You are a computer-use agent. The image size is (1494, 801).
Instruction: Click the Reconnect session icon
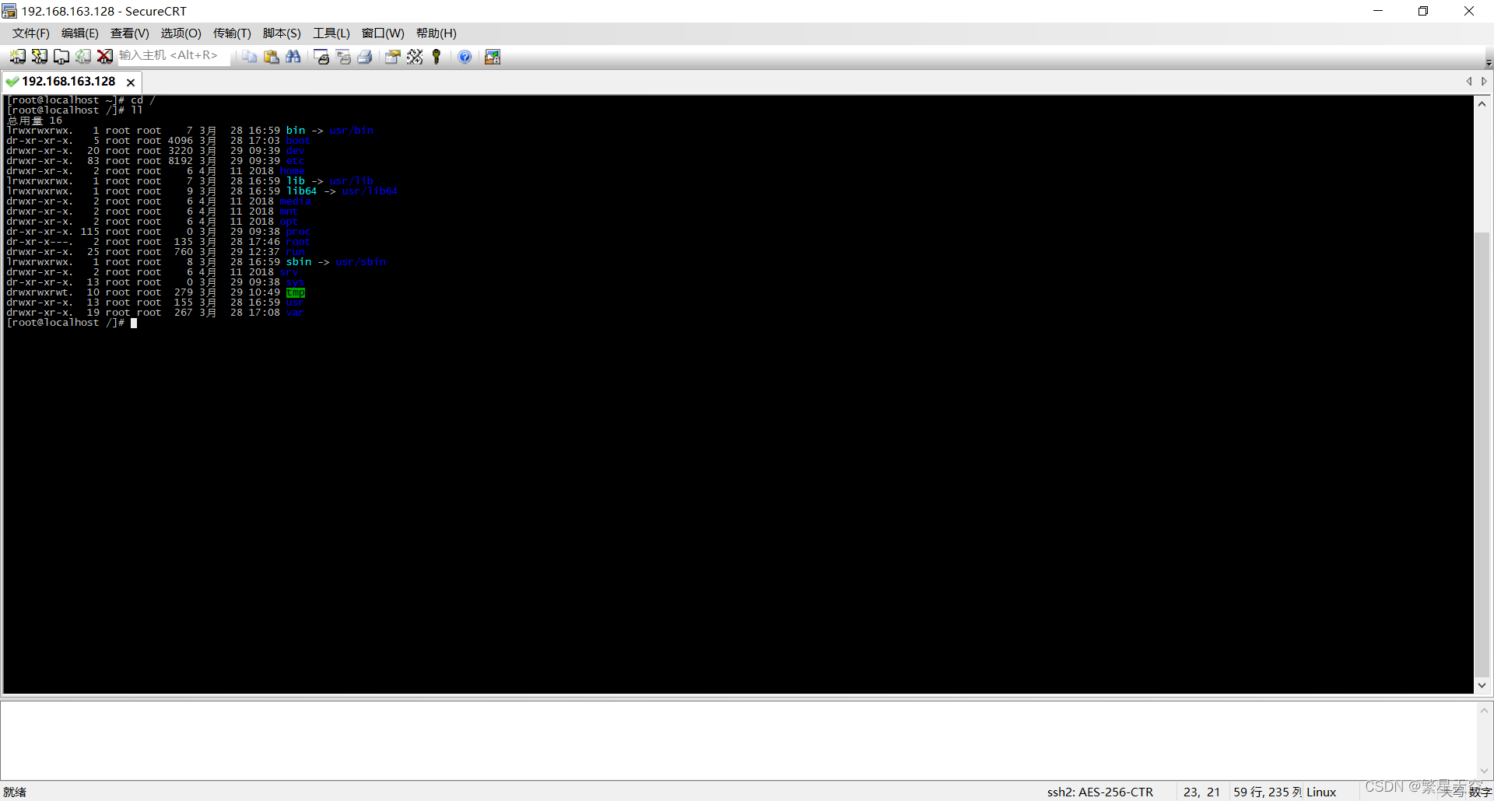click(83, 57)
